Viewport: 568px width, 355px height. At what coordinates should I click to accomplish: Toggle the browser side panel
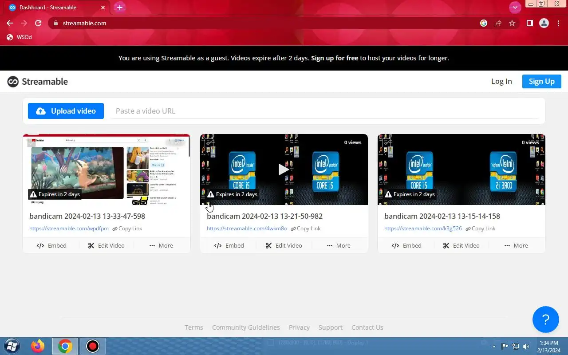530,23
